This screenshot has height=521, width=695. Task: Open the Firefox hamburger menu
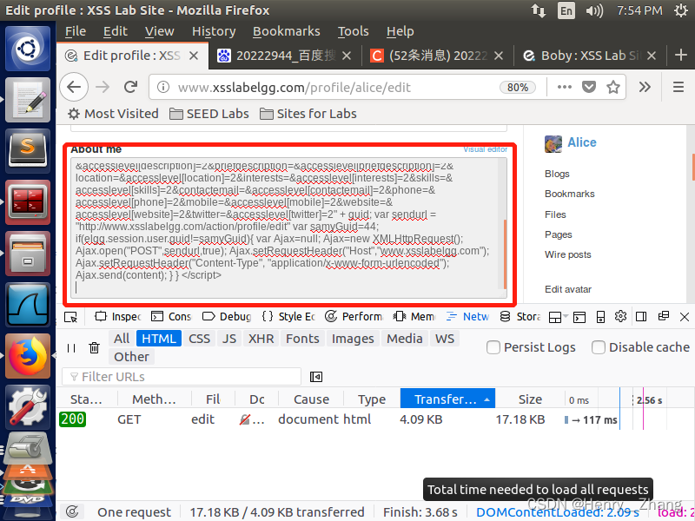tap(678, 87)
